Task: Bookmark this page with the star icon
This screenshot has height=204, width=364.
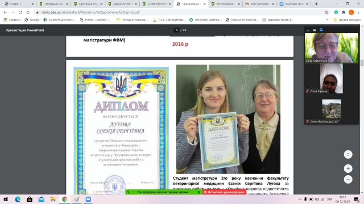Action: tap(326, 12)
